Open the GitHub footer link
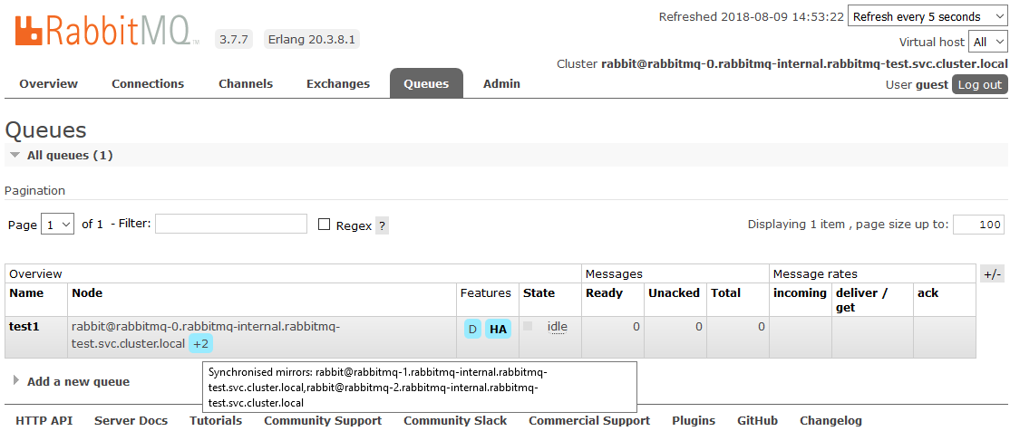 (x=758, y=421)
